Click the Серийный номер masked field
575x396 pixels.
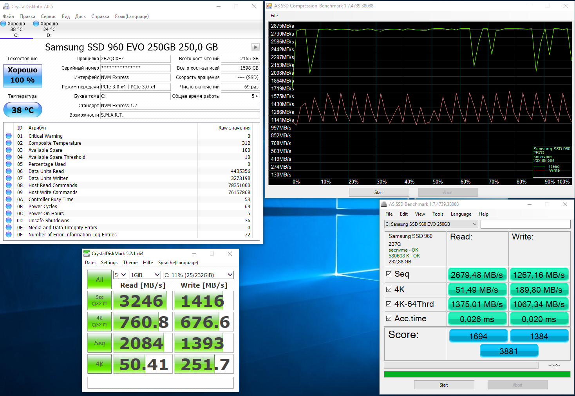(x=136, y=68)
